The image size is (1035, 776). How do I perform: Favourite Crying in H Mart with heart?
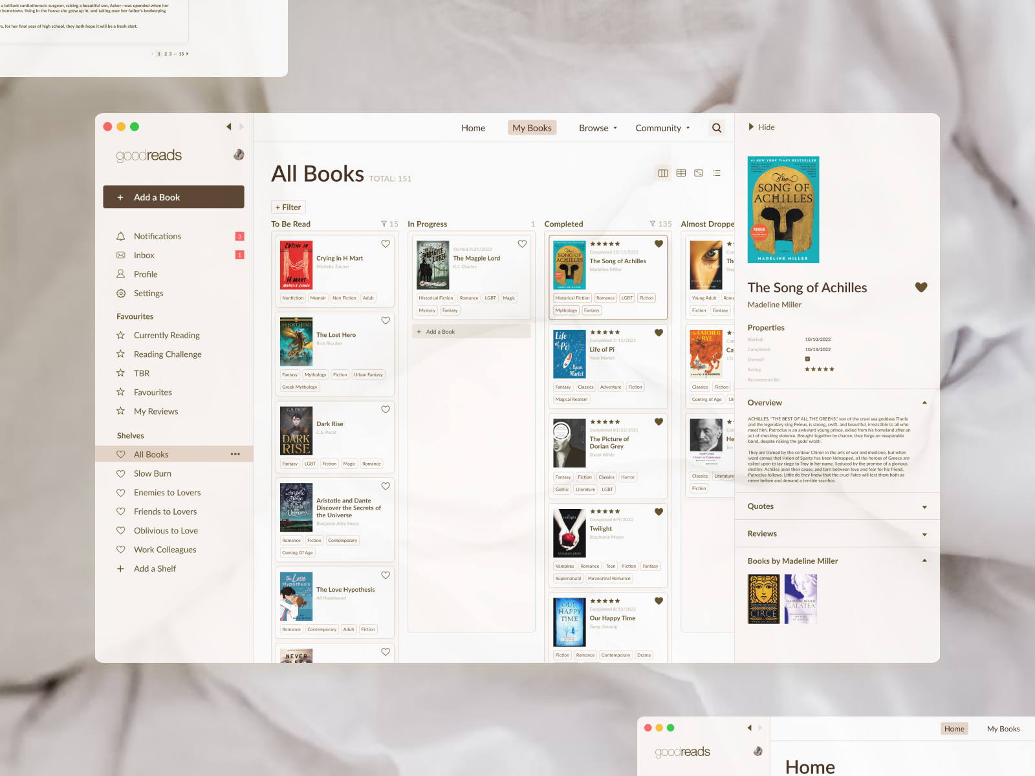(386, 244)
